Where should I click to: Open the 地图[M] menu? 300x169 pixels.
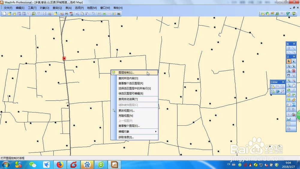92,8
